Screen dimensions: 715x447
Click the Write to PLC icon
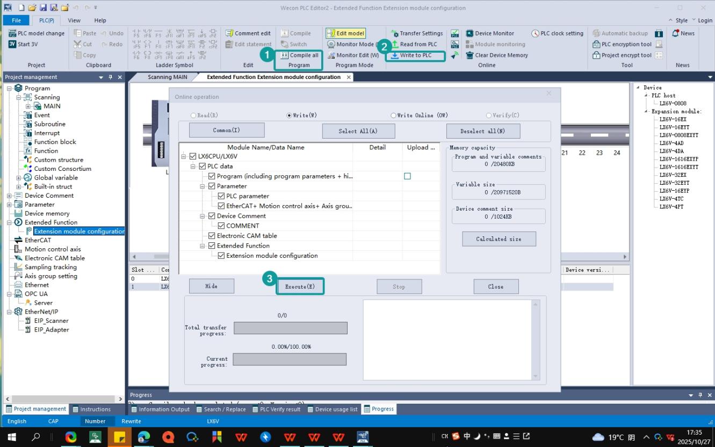pos(395,55)
